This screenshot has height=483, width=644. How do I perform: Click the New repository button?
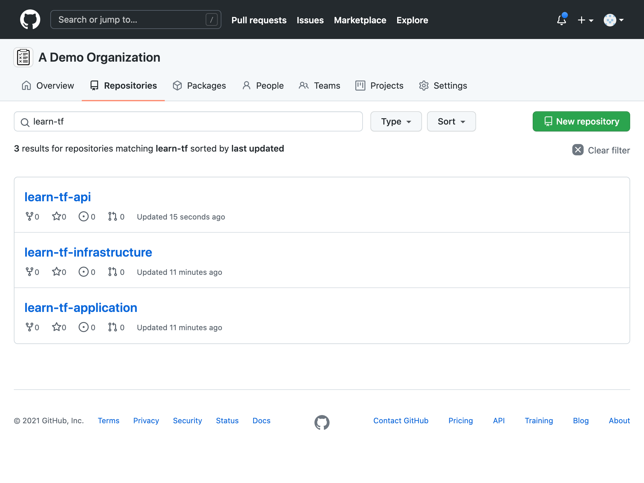(581, 121)
